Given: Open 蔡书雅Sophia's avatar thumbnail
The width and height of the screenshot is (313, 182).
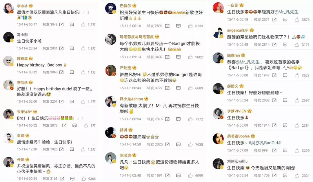Looking at the screenshot, I should [218, 139].
